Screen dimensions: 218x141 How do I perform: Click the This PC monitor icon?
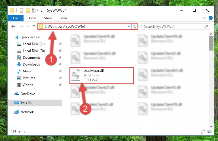click(x=17, y=103)
